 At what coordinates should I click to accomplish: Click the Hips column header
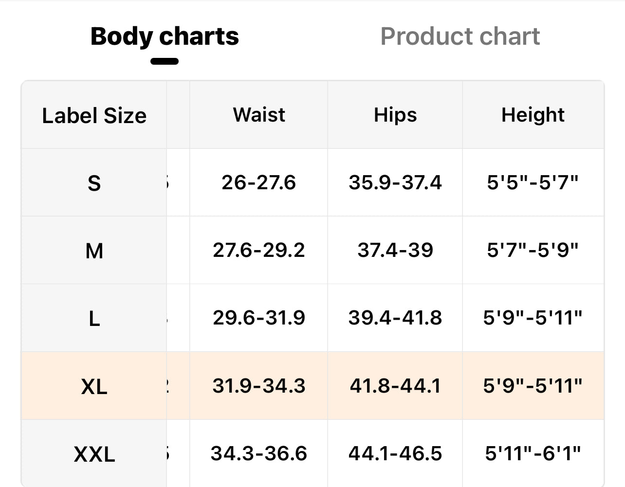[395, 115]
